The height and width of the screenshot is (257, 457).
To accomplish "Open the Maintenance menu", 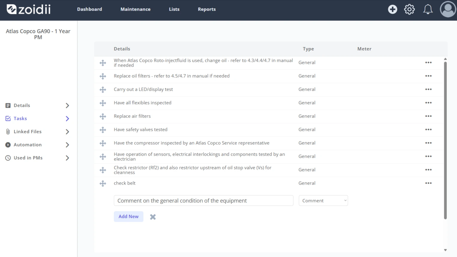I will [135, 9].
